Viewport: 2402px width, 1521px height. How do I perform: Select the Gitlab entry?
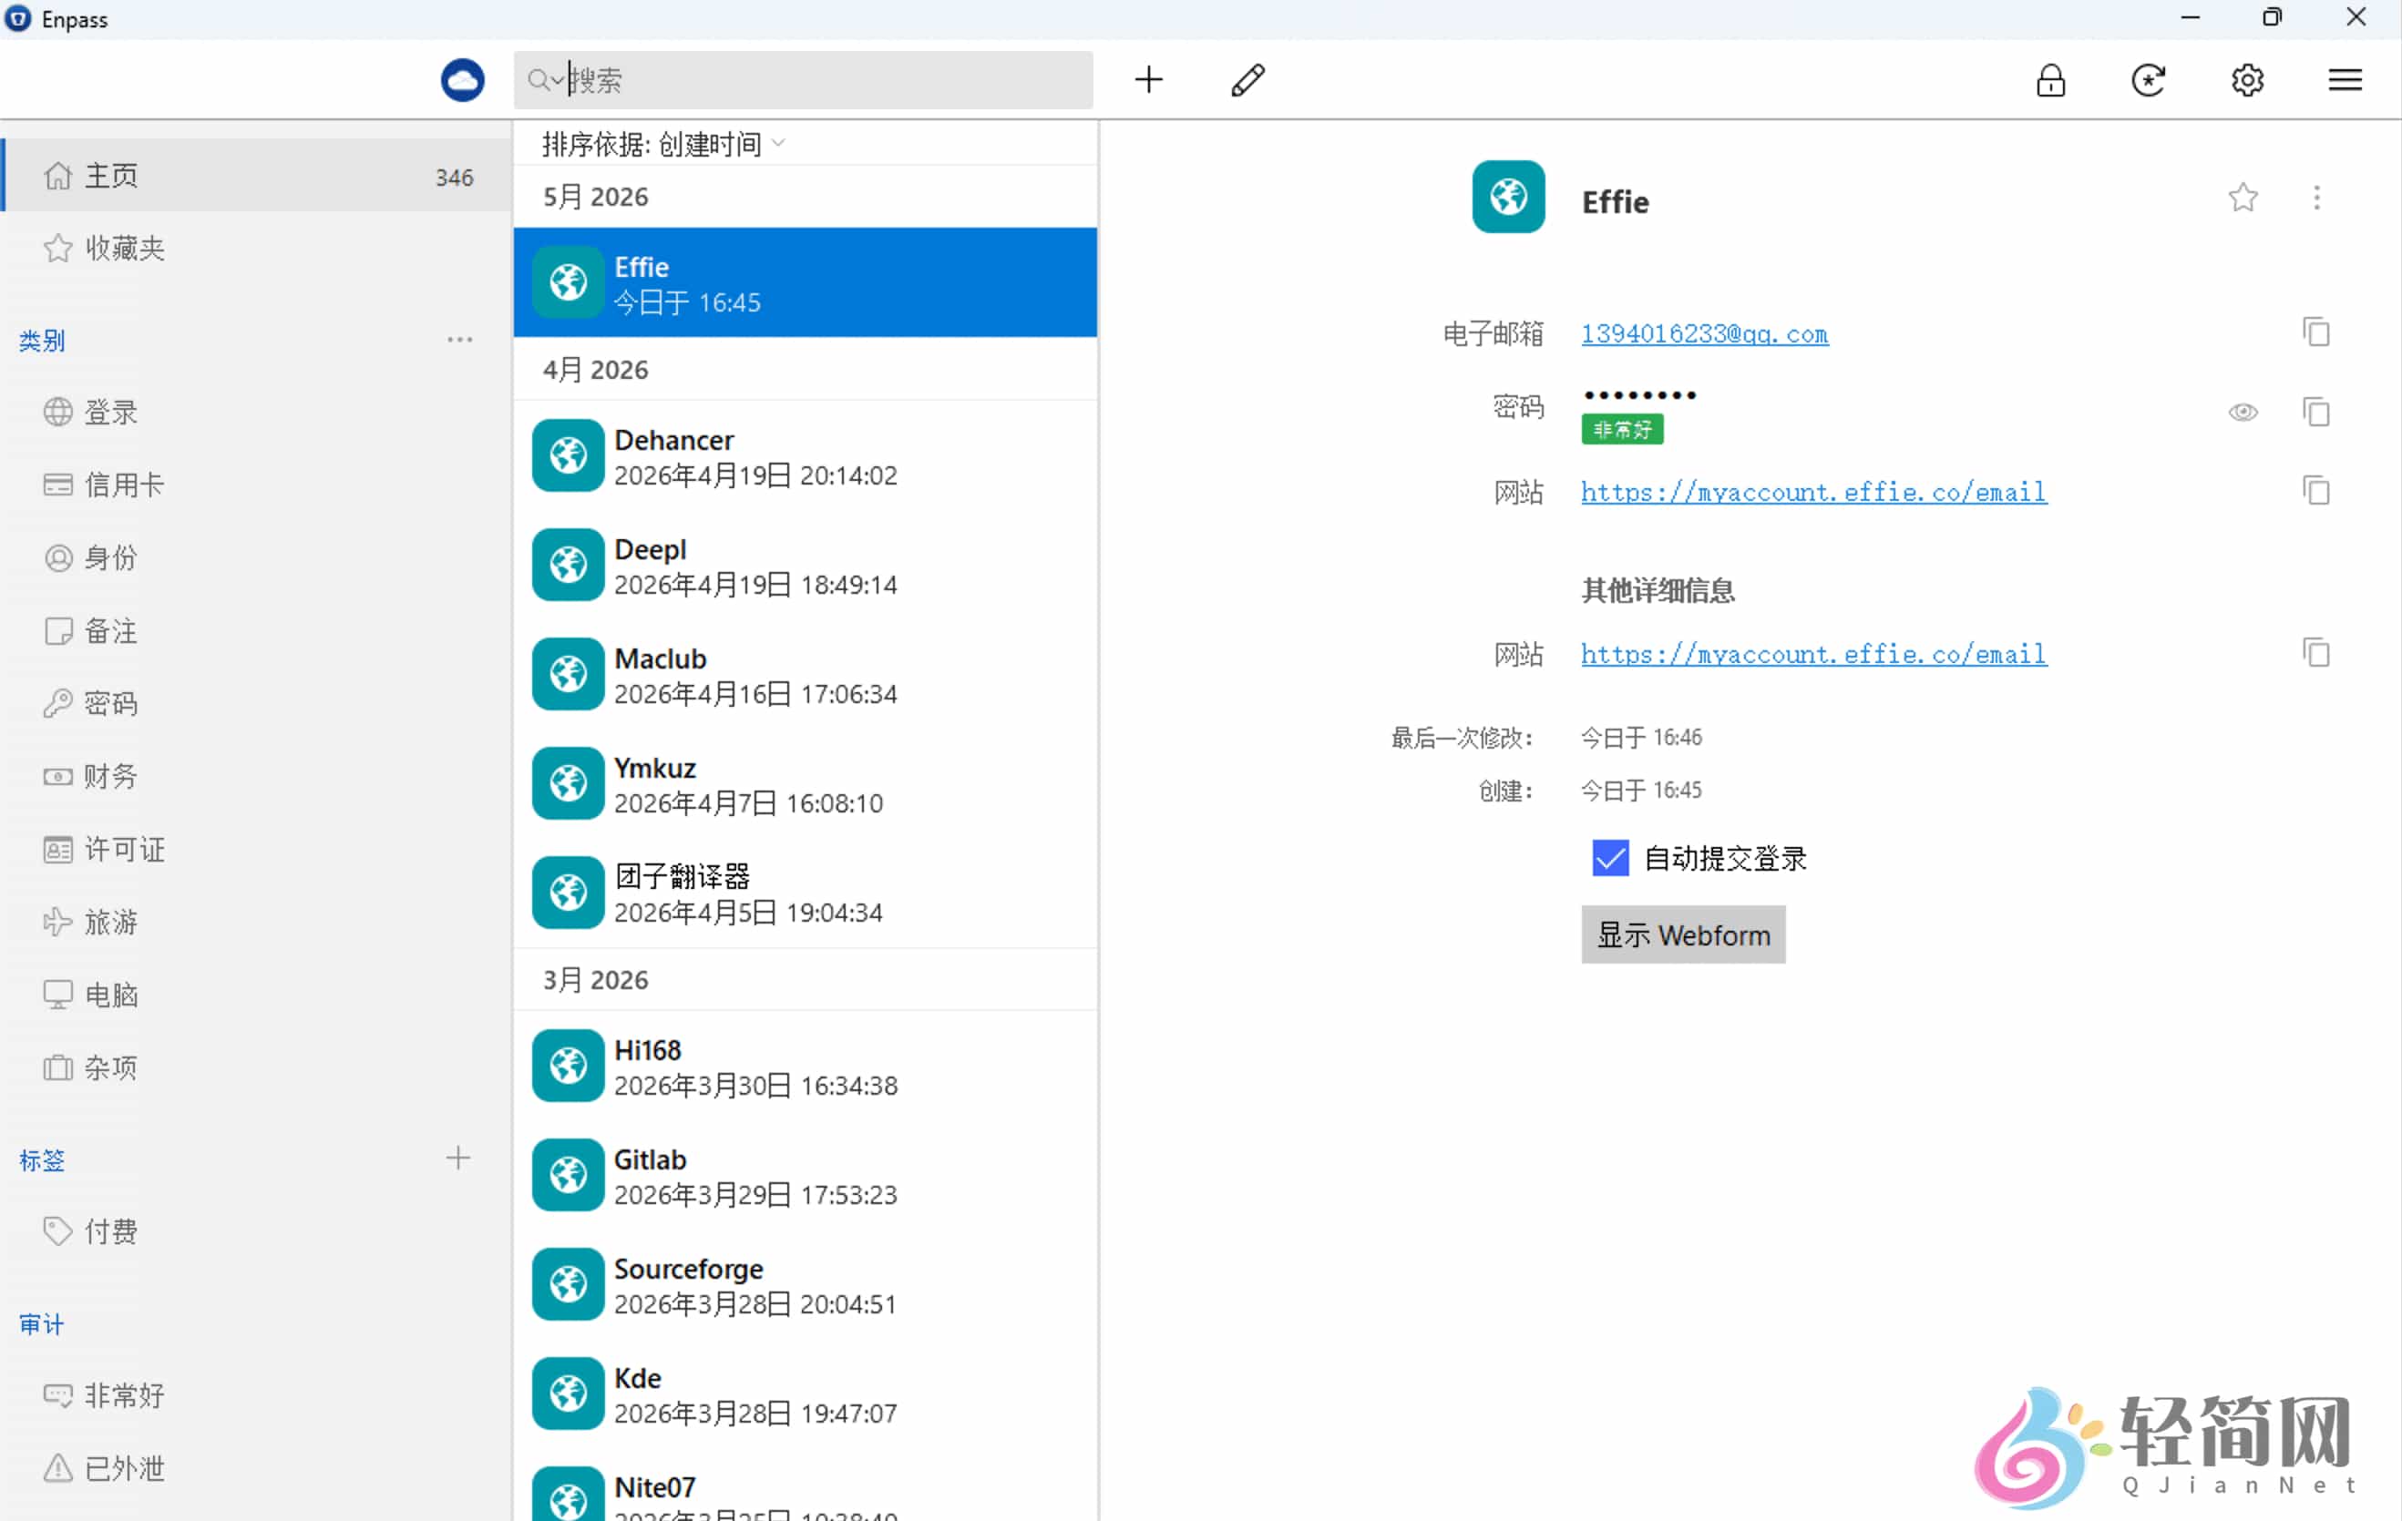pyautogui.click(x=805, y=1176)
